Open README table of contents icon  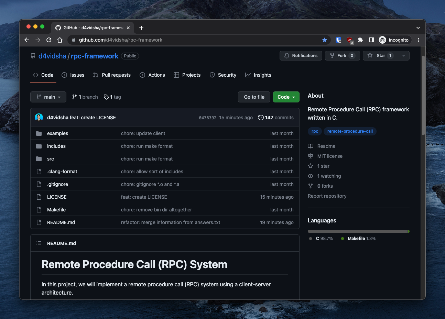pos(39,243)
